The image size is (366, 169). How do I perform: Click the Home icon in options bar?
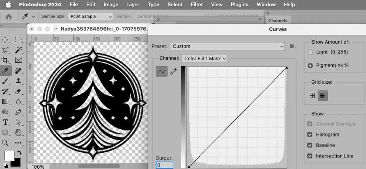click(9, 17)
